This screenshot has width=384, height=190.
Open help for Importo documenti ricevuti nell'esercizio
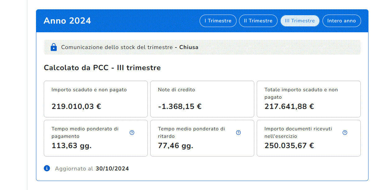tap(345, 133)
